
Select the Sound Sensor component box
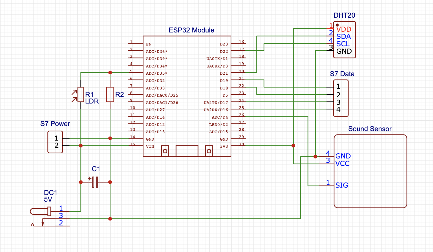coord(370,171)
